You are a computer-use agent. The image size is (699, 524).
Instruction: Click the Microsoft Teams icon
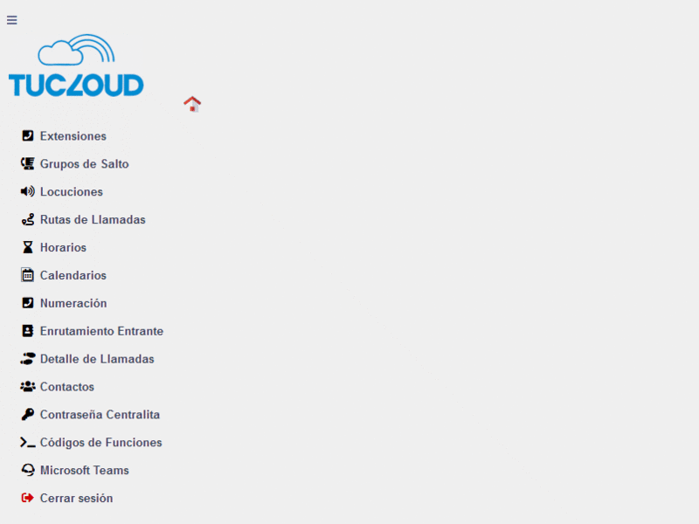pos(26,471)
